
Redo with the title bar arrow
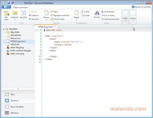coord(20,3)
